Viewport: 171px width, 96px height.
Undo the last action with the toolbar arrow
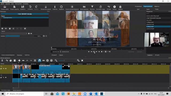30,7
